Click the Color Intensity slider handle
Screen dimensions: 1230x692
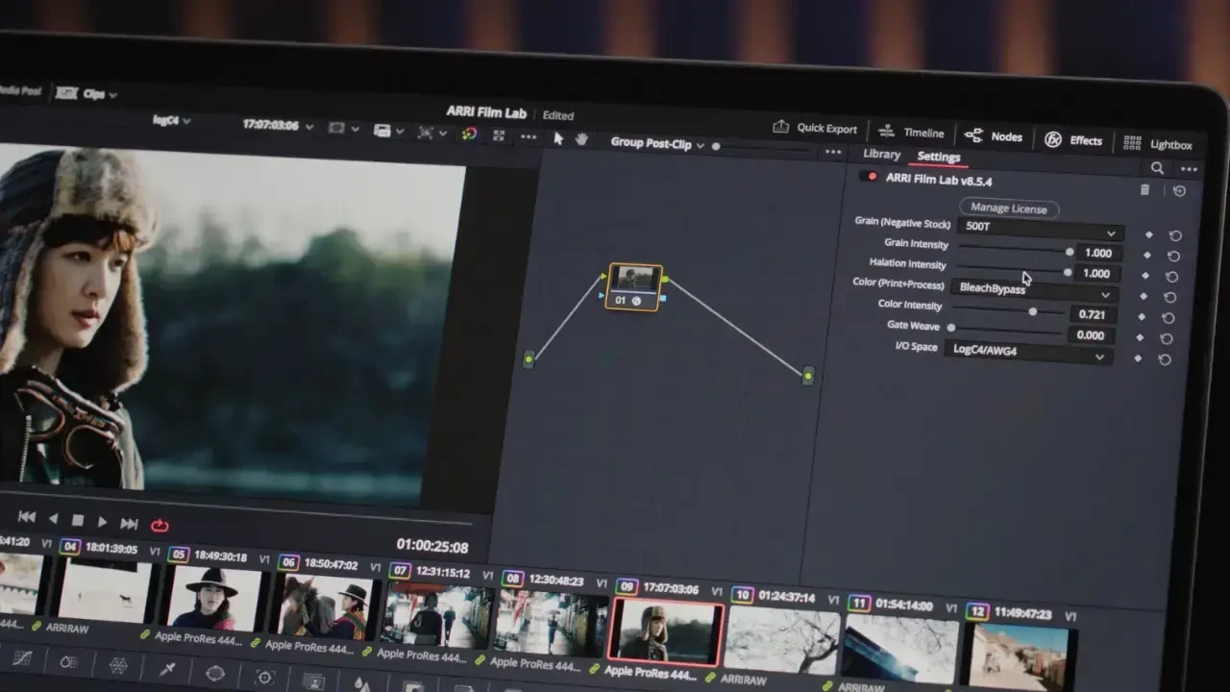(x=1033, y=311)
